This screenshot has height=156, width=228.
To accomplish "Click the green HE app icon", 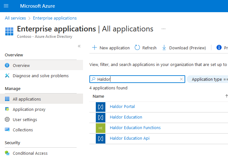I will point(101,128).
